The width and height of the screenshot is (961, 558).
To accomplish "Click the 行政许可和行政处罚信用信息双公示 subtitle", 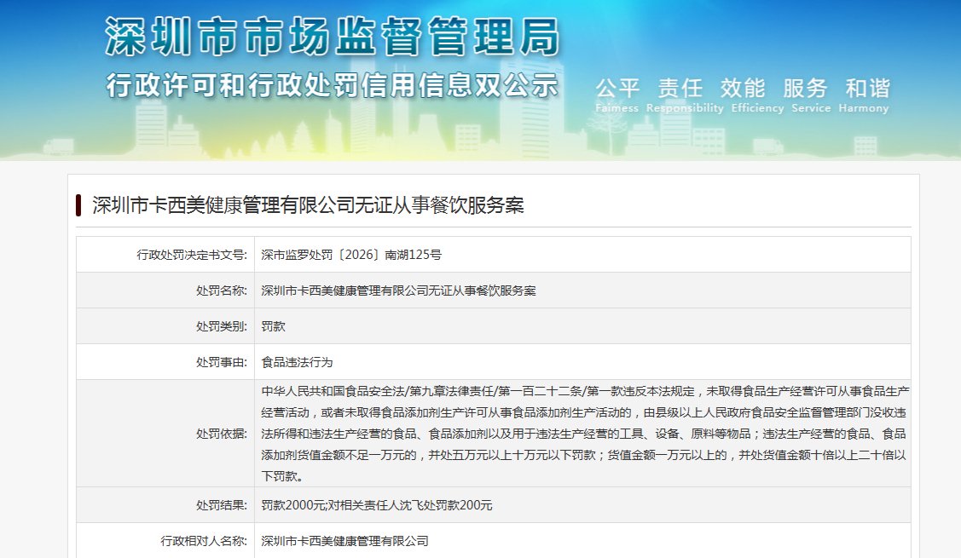I will coord(333,85).
